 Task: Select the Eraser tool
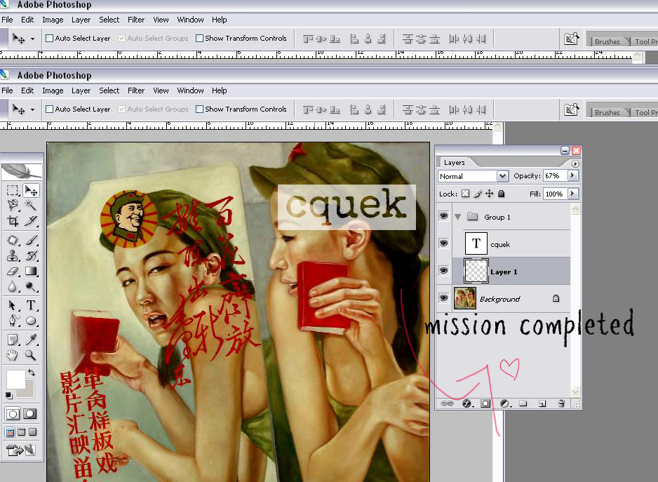[x=13, y=272]
